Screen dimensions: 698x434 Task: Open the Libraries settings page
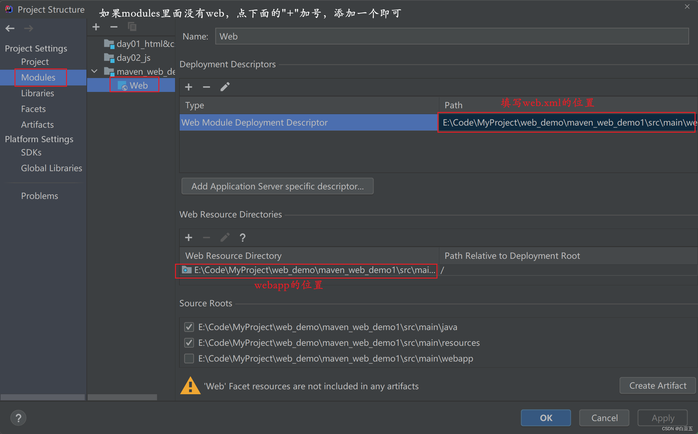click(38, 93)
